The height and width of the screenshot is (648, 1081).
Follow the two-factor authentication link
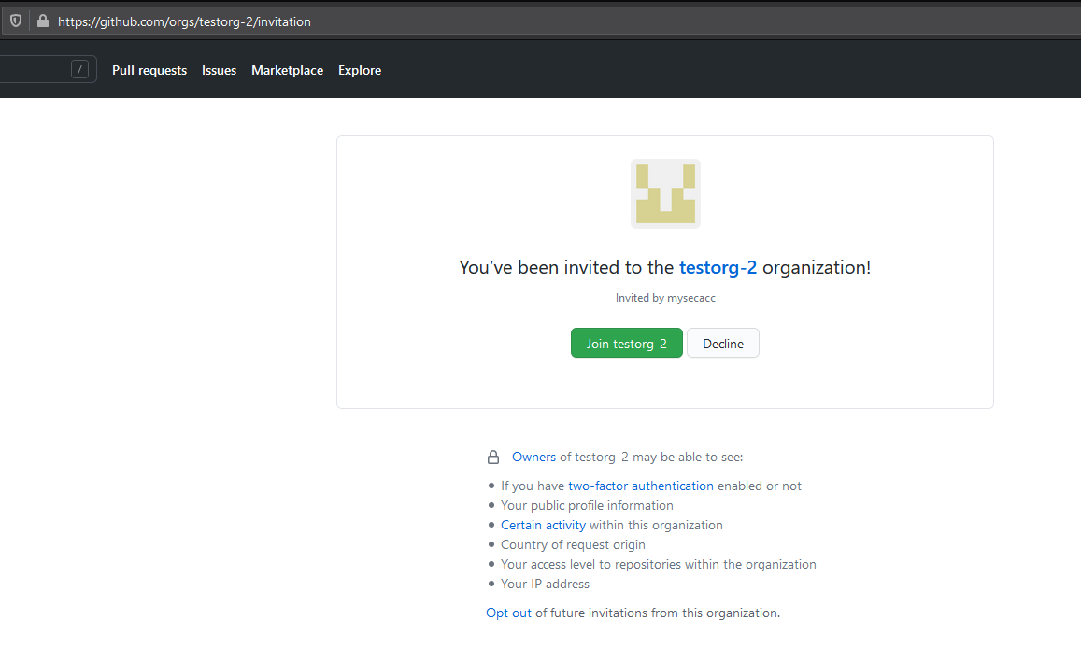tap(640, 486)
